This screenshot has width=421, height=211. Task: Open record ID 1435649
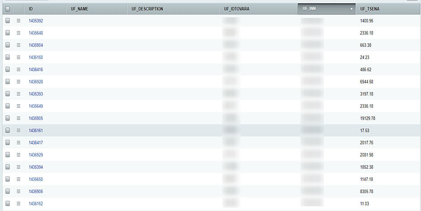tap(36, 106)
